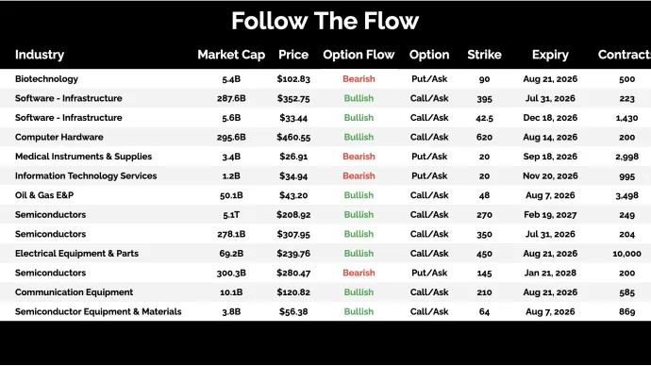Sort by the Market Cap column header
Screen dimensions: 651x366
click(x=231, y=55)
